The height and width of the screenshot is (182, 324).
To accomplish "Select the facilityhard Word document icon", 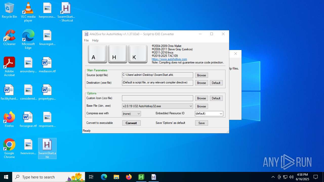I will pos(9,92).
